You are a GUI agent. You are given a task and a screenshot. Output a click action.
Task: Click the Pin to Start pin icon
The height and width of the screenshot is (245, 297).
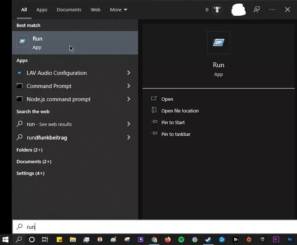point(154,122)
